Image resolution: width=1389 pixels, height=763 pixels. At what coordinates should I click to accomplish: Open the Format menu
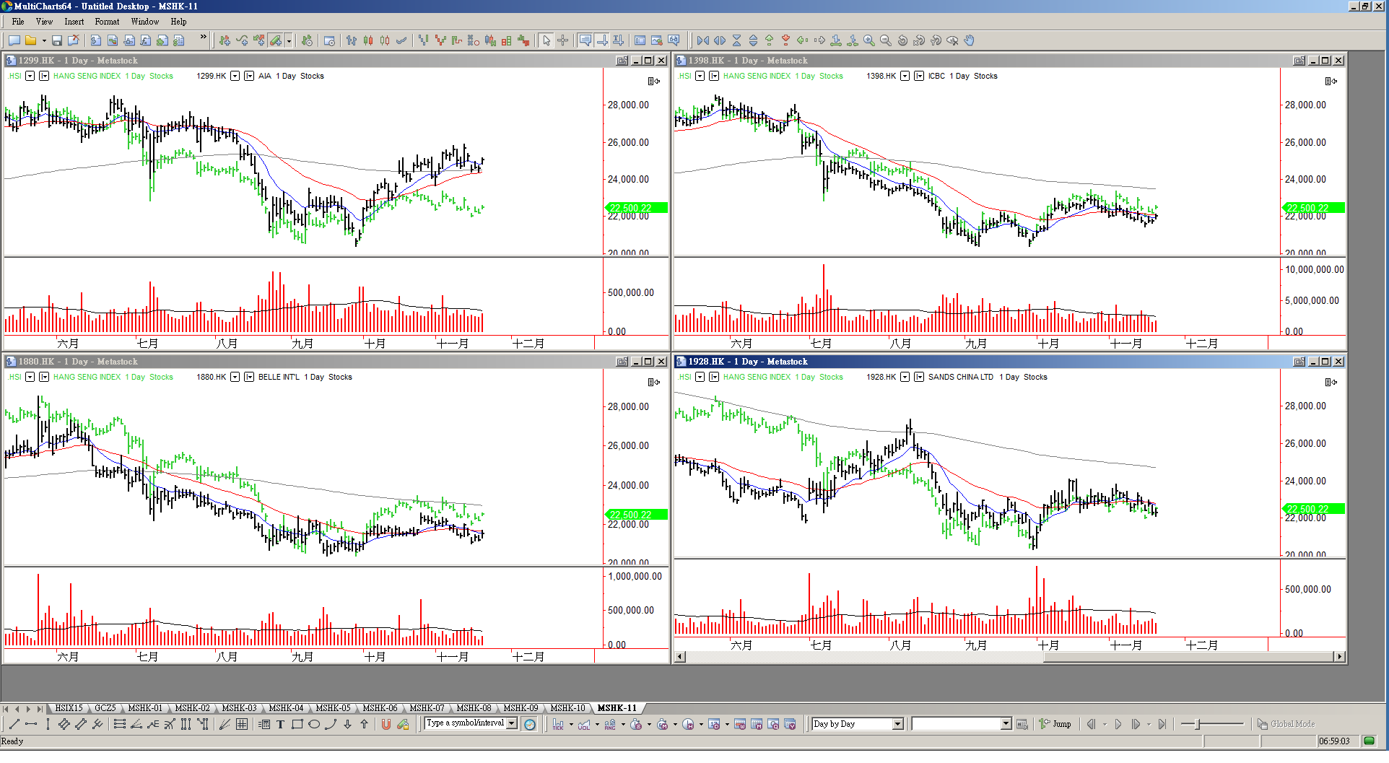(107, 22)
